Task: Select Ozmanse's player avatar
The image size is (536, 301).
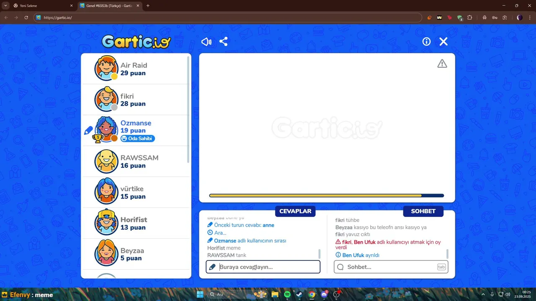Action: tap(106, 130)
